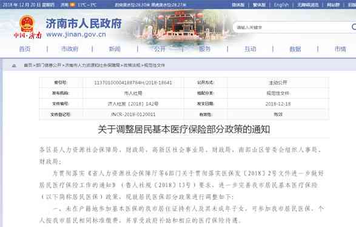
Task: Click 规范性文件 in the breadcrumb
Action: (x=155, y=66)
